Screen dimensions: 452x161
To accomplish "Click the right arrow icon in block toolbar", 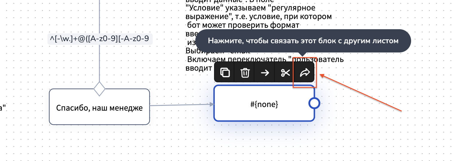I will [x=265, y=72].
